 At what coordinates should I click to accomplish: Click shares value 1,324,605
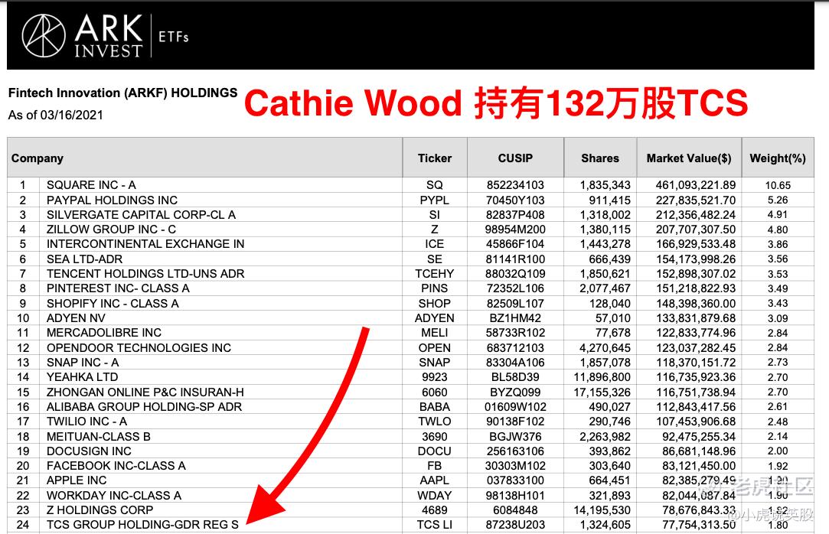[x=605, y=525]
